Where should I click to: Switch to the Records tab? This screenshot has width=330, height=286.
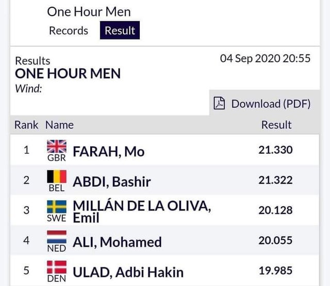click(69, 31)
